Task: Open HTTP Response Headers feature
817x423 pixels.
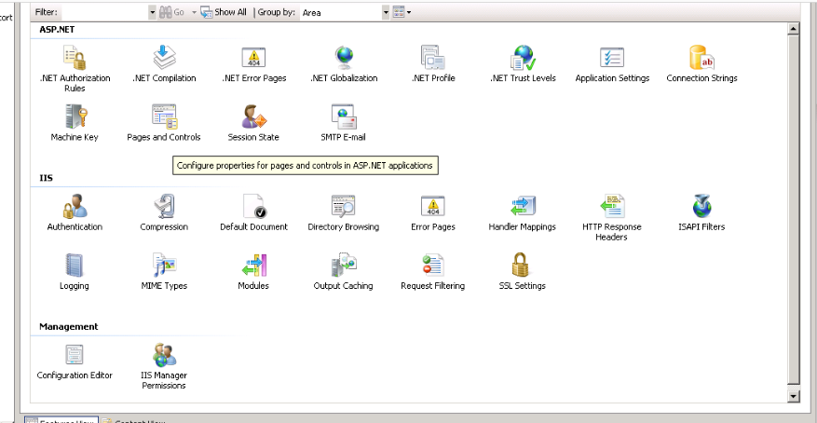Action: [612, 217]
